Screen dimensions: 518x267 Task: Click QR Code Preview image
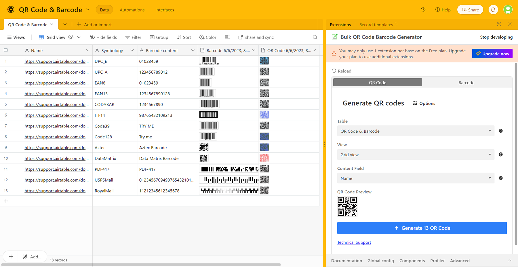click(347, 206)
